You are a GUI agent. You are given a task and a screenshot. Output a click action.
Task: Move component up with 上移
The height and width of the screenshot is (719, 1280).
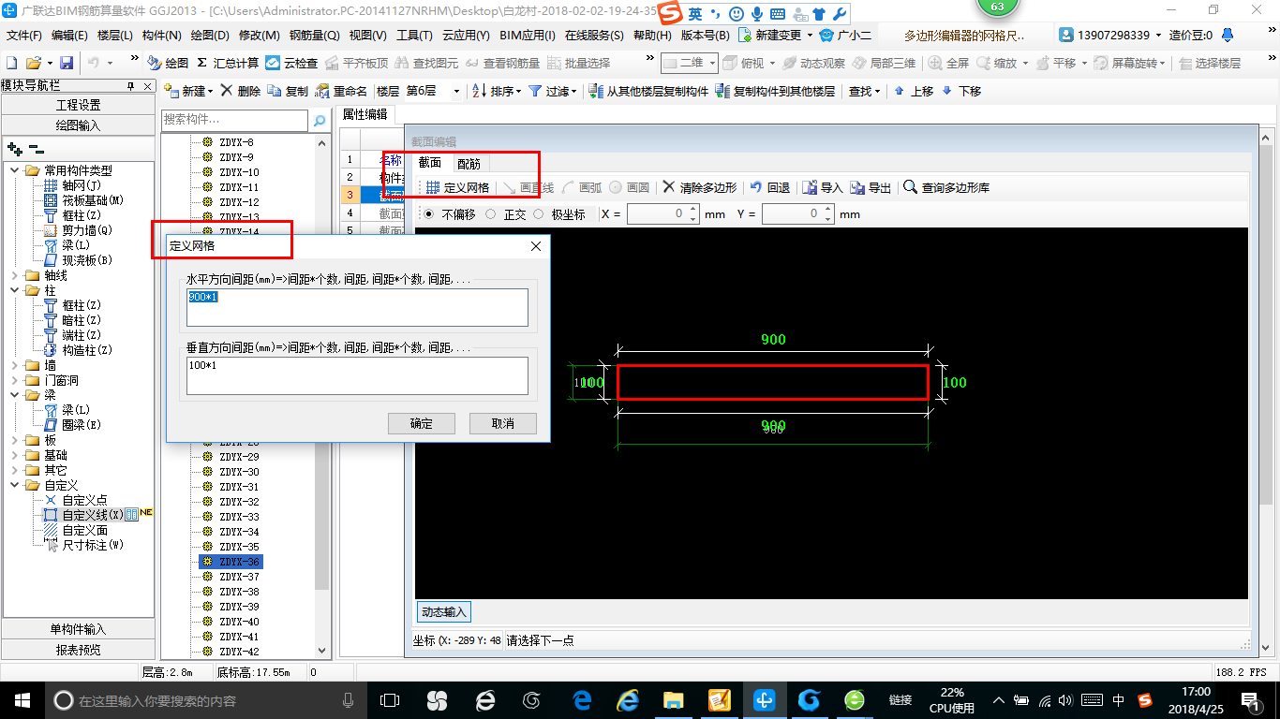tap(914, 91)
